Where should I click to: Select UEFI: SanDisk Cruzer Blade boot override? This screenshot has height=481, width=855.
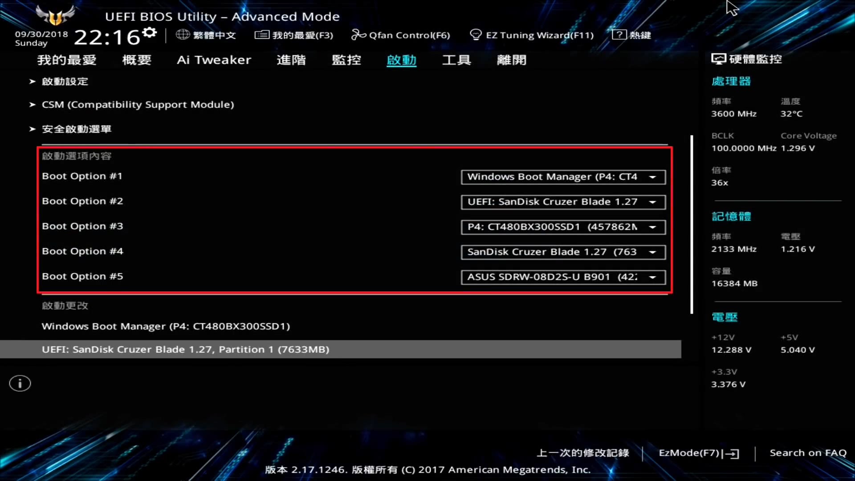tap(186, 349)
